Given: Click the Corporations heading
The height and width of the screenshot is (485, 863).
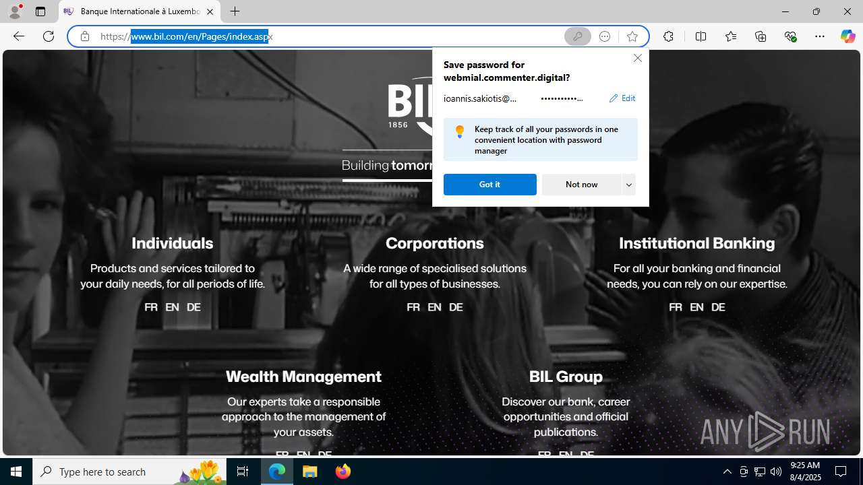Looking at the screenshot, I should tap(435, 243).
